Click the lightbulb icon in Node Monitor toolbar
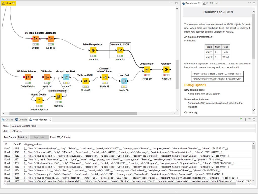 click(241, 119)
